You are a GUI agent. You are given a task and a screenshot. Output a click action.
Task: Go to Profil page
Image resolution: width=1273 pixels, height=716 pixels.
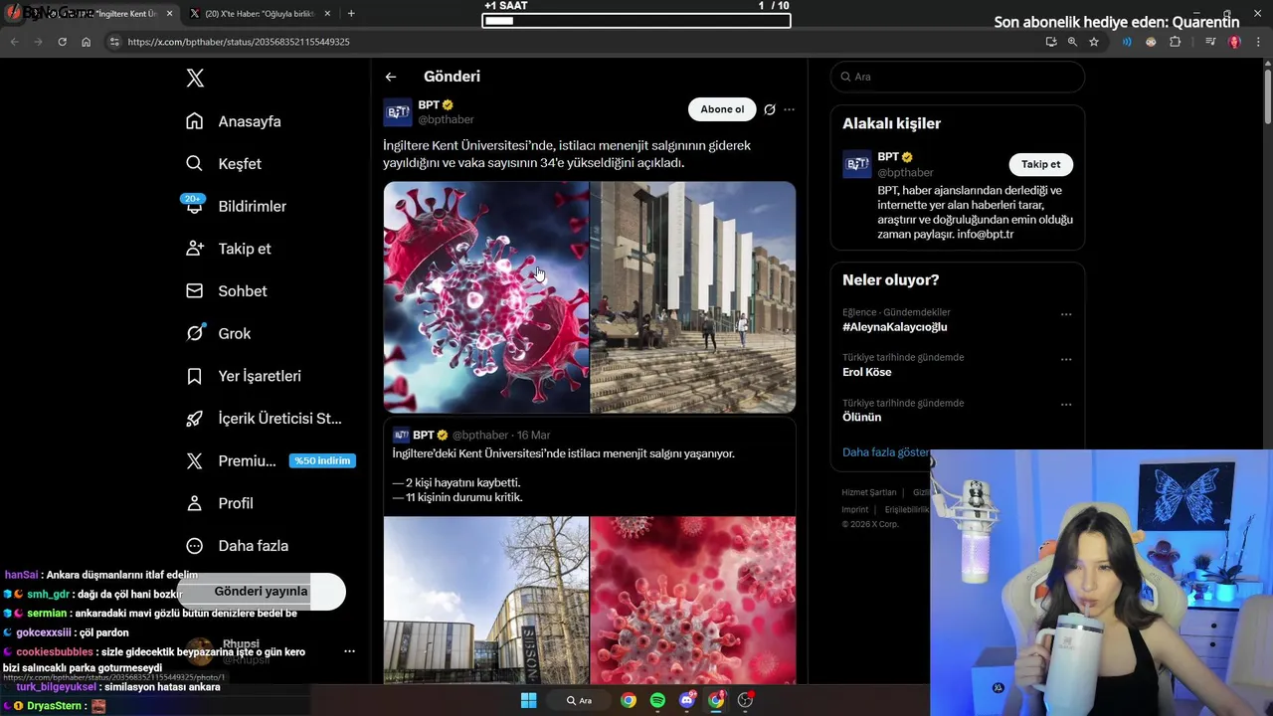(x=220, y=503)
